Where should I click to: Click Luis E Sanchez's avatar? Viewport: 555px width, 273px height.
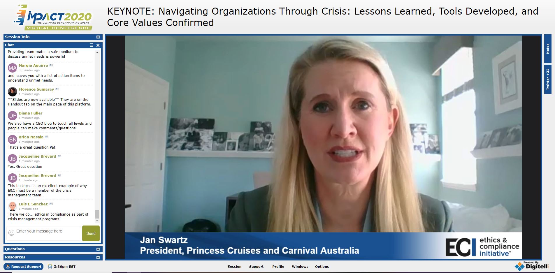13,206
